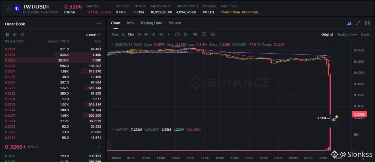Viewport: 375px width, 162px height.
Task: Open the technical indicators line-chart icon
Action: coord(186,34)
